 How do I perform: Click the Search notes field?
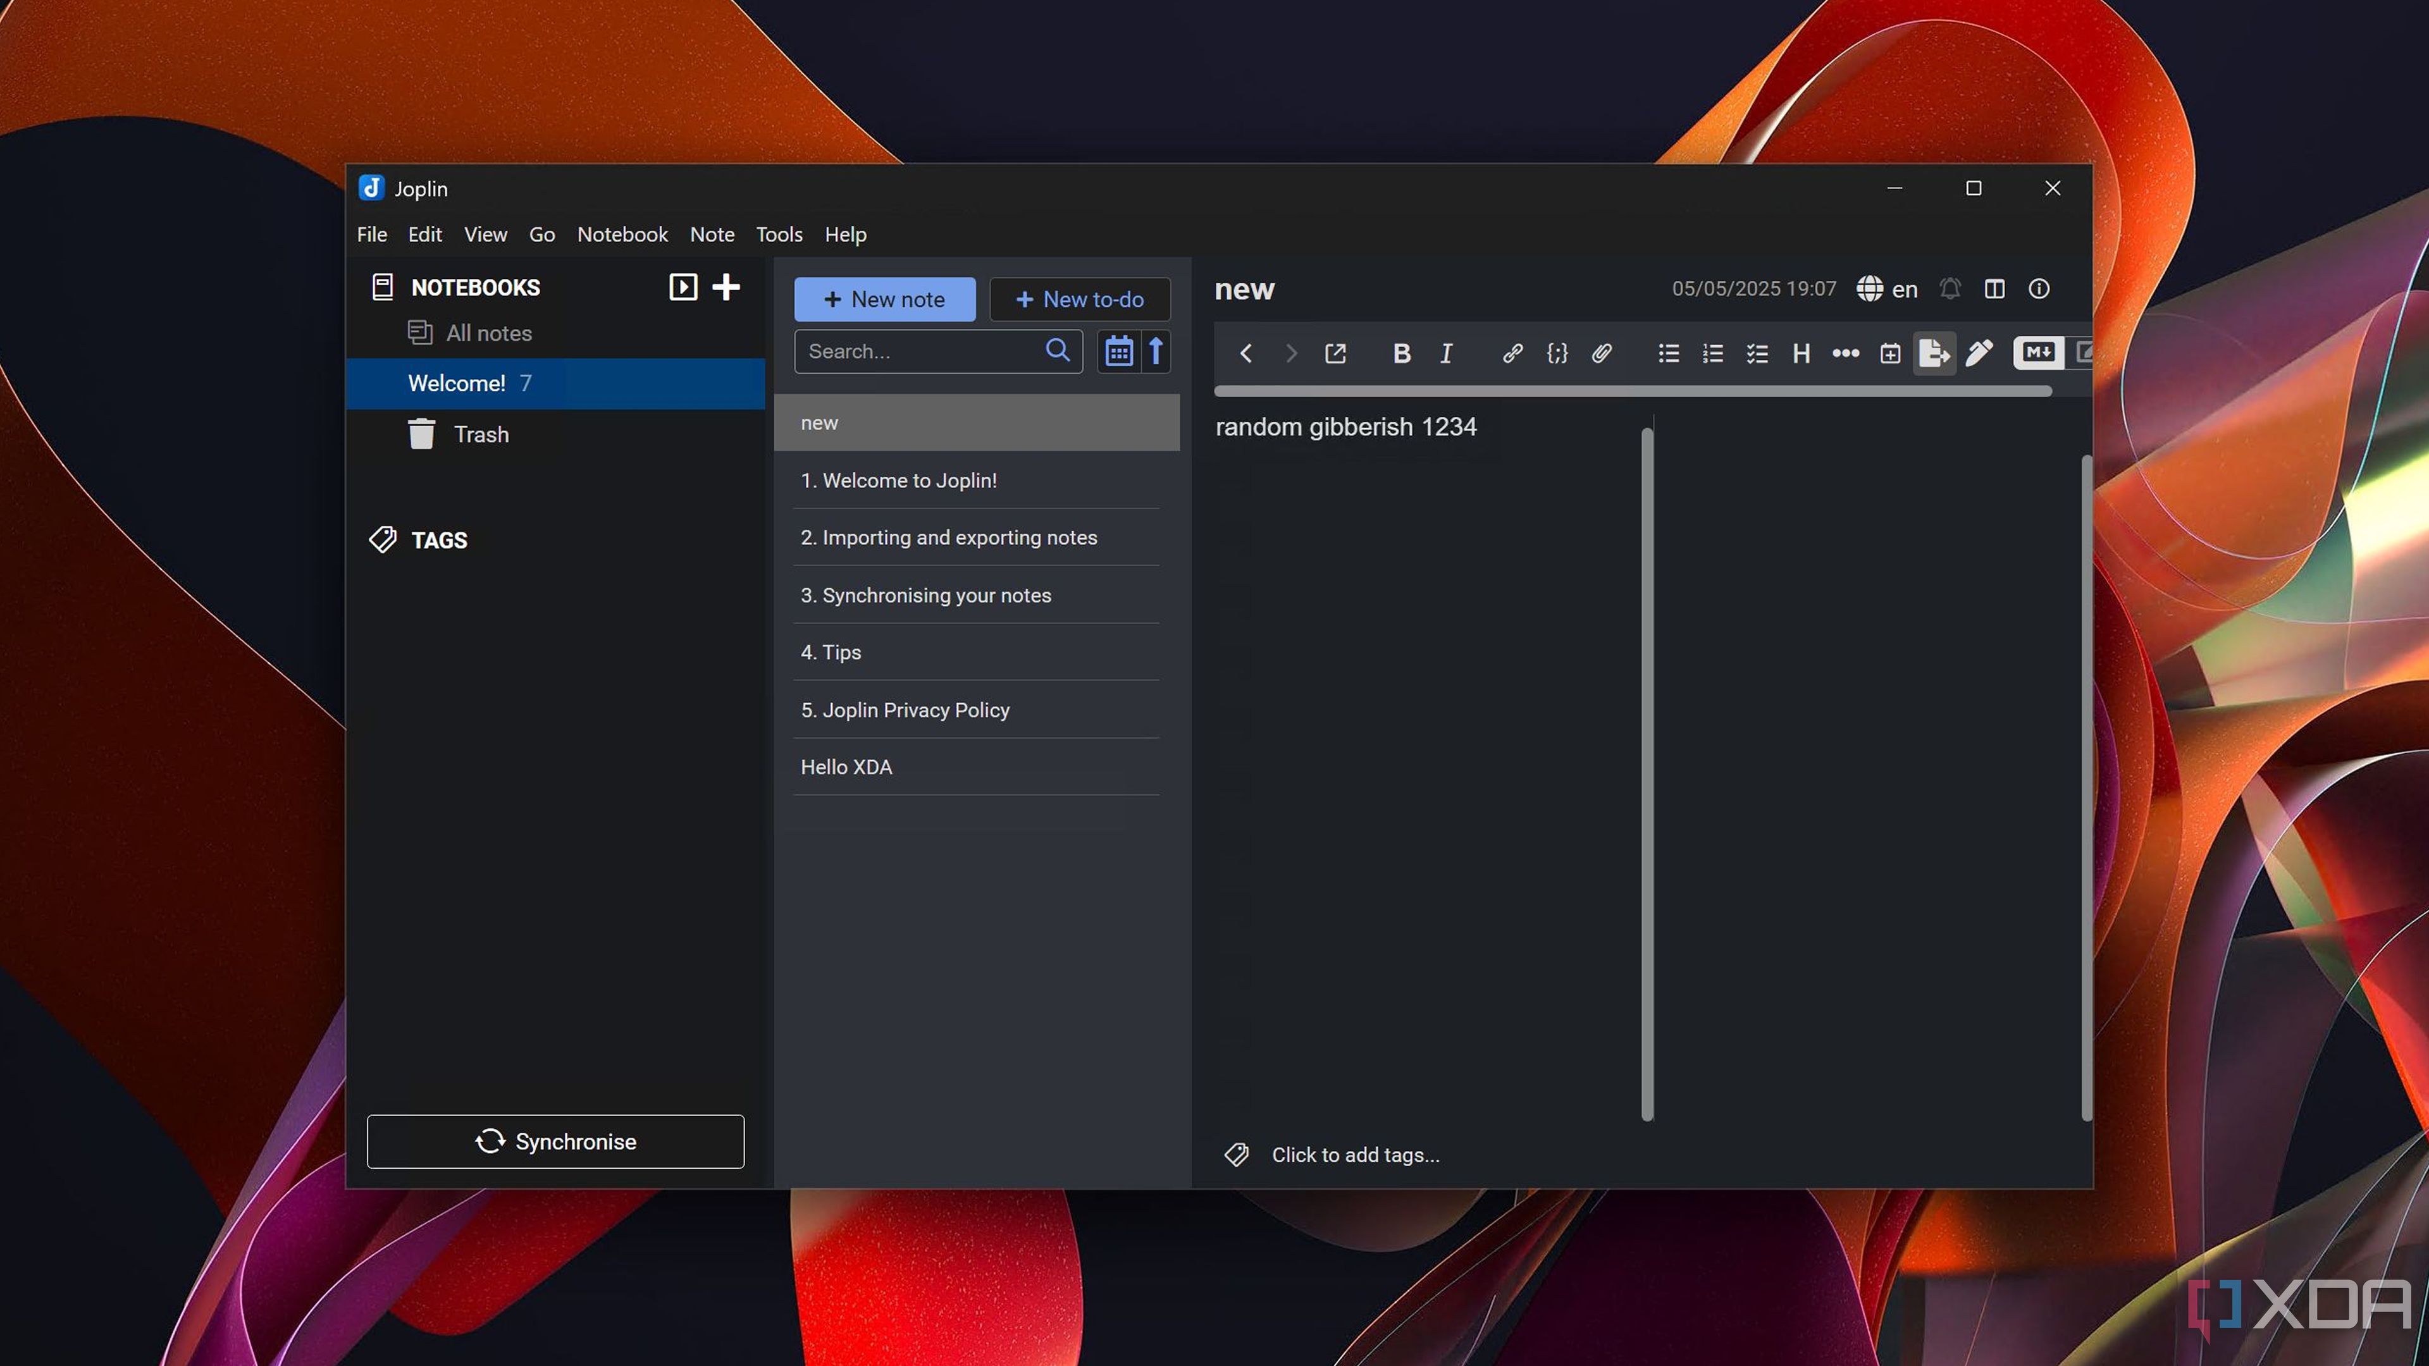(937, 351)
